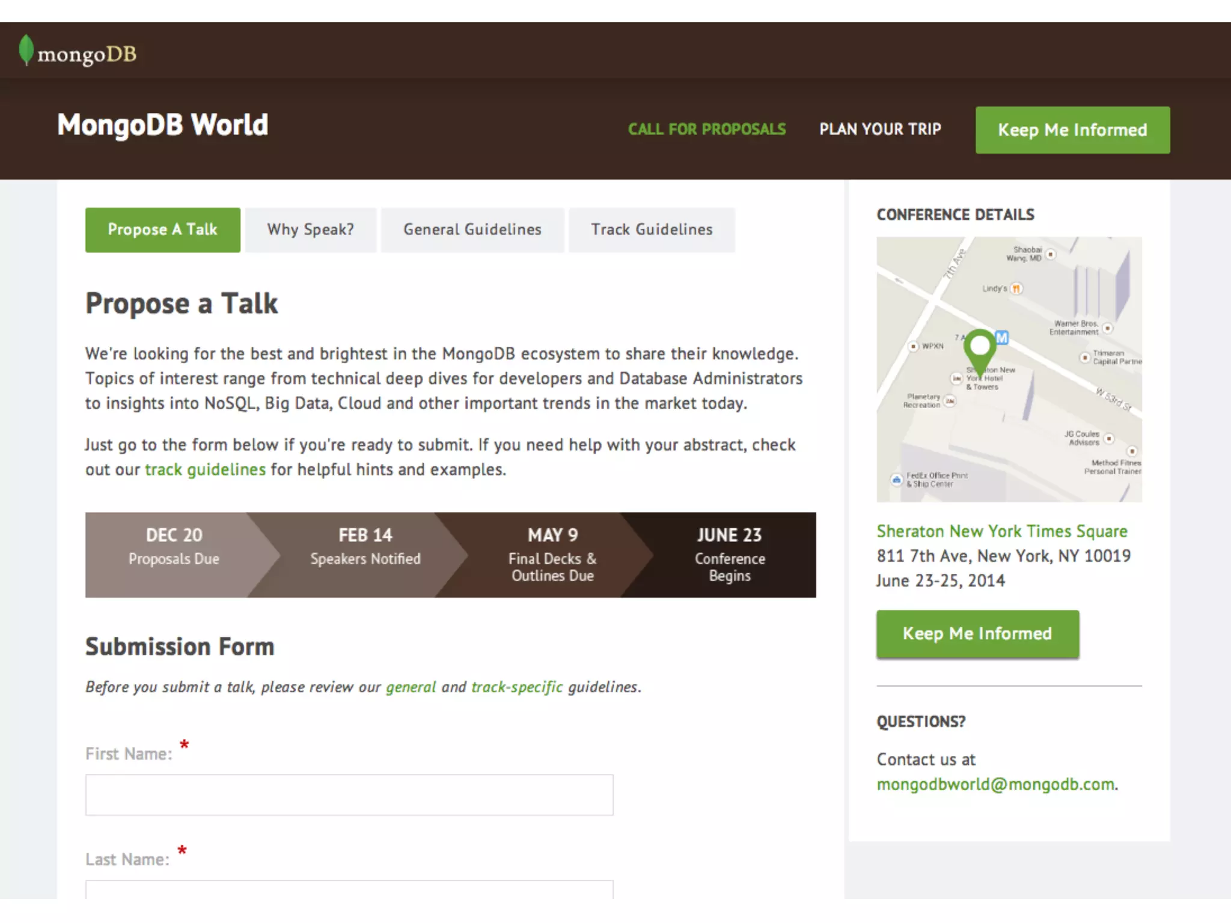The width and height of the screenshot is (1231, 923).
Task: Click the JUNE 23 Conference Begins timeline step
Action: 730,554
